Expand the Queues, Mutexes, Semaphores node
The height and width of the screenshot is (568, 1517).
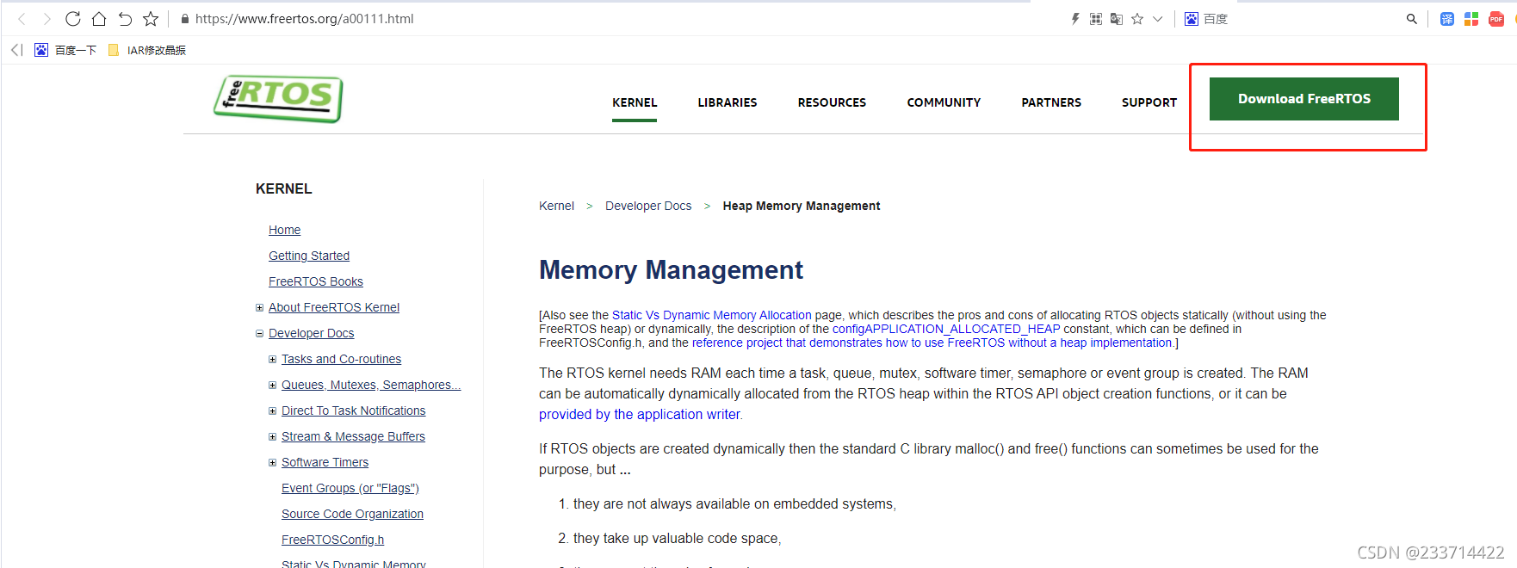click(272, 385)
